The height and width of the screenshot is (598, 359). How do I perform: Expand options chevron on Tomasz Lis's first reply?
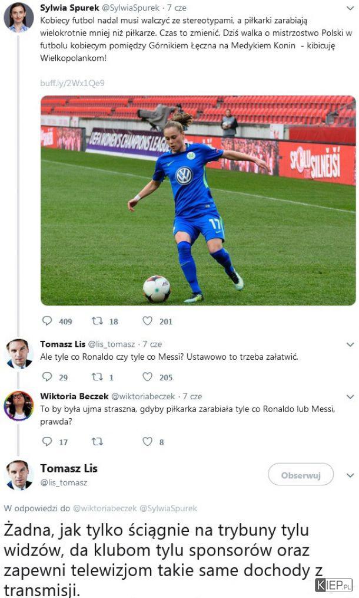tap(350, 344)
